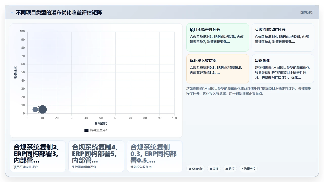Select the 优化投入收益率 orange card
Screen dimensions: 324x182
[x=218, y=69]
